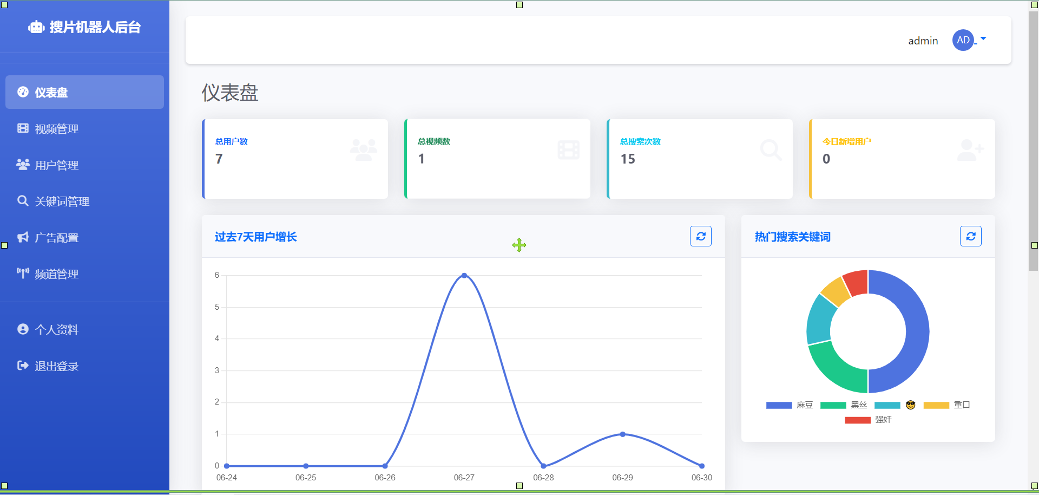The height and width of the screenshot is (495, 1039).
Task: Click the 总搜索次数 magnifier icon
Action: pyautogui.click(x=771, y=149)
